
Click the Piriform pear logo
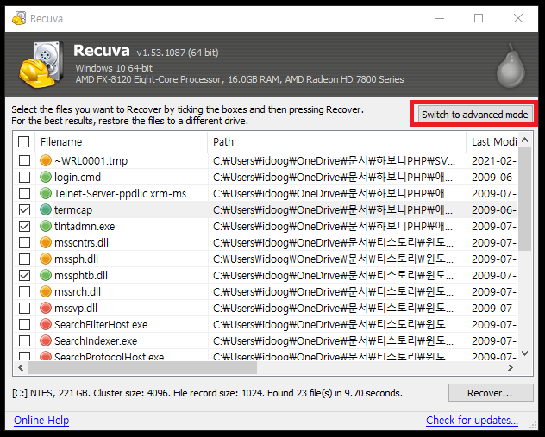pyautogui.click(x=511, y=66)
